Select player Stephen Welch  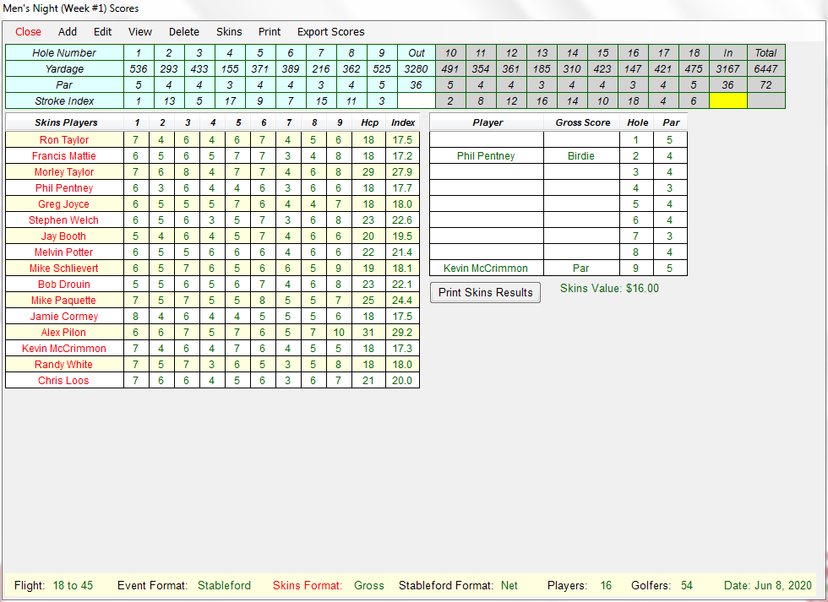[x=64, y=220]
